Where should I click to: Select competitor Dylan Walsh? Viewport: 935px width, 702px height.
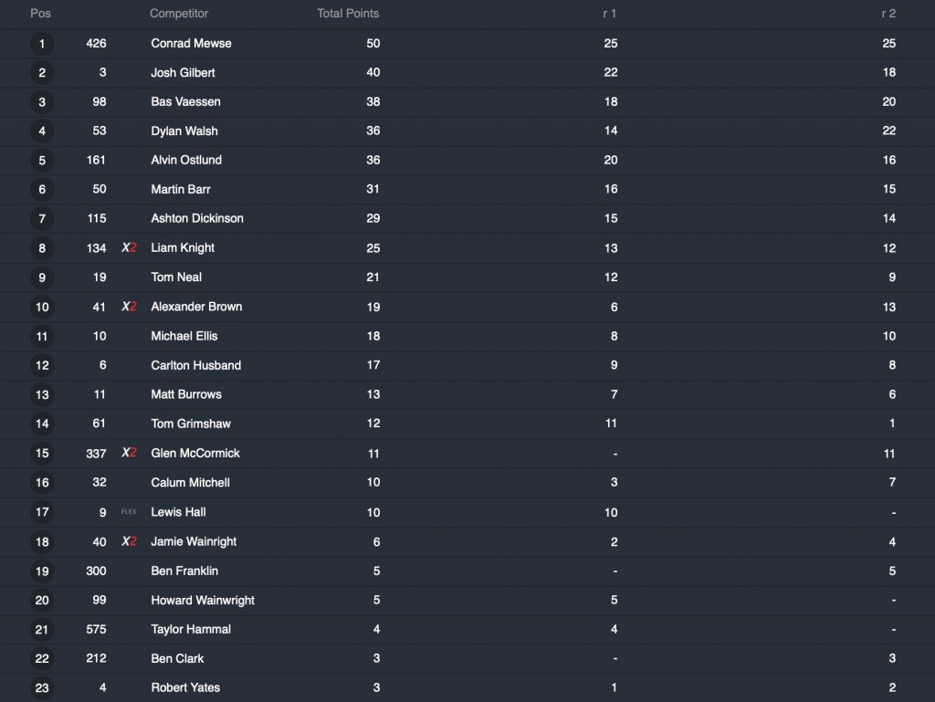(184, 131)
